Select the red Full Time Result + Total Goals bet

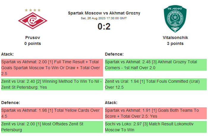pos(52,67)
